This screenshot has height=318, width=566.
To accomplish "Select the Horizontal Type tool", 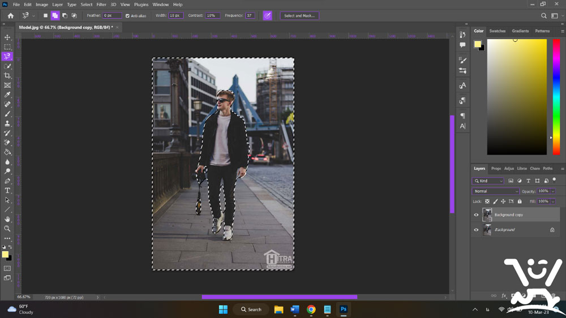I will (7, 190).
